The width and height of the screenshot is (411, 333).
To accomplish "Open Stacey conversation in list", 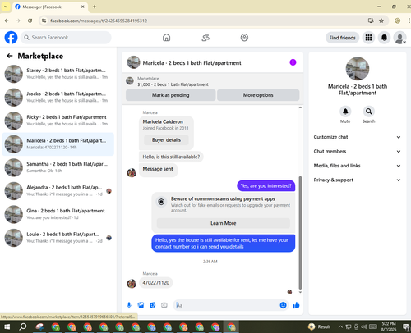I will (58, 74).
